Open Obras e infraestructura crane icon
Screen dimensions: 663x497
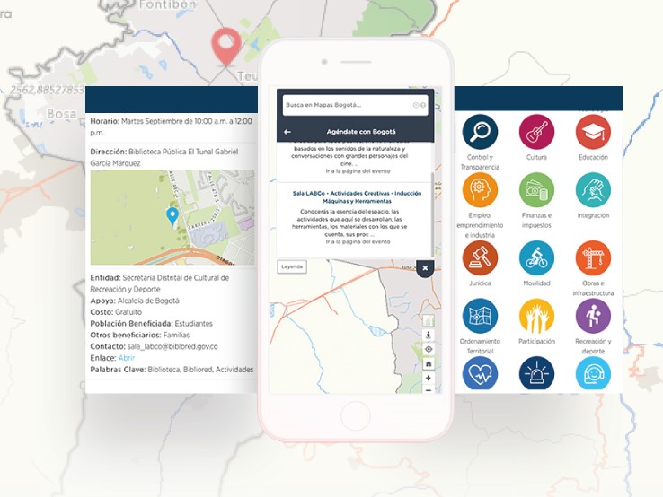pos(593,257)
